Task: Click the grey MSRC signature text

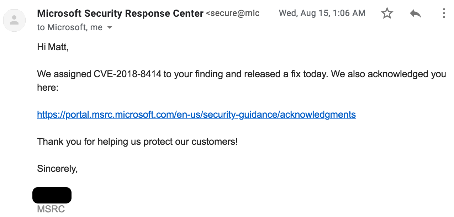Action: point(51,209)
